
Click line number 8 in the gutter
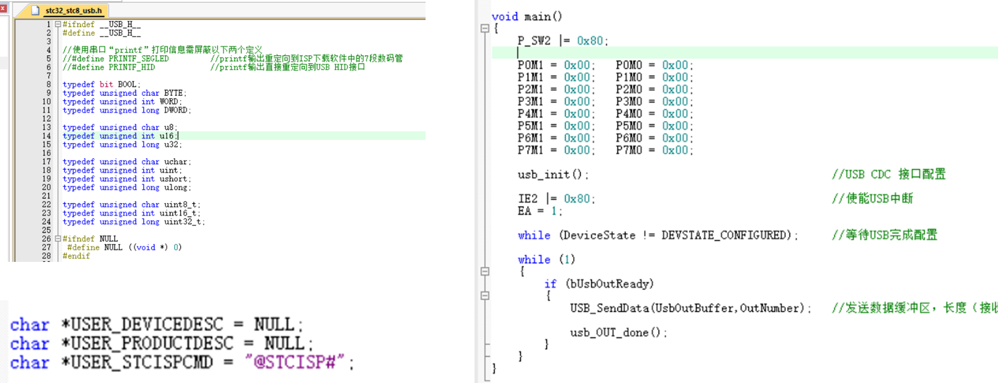(48, 84)
